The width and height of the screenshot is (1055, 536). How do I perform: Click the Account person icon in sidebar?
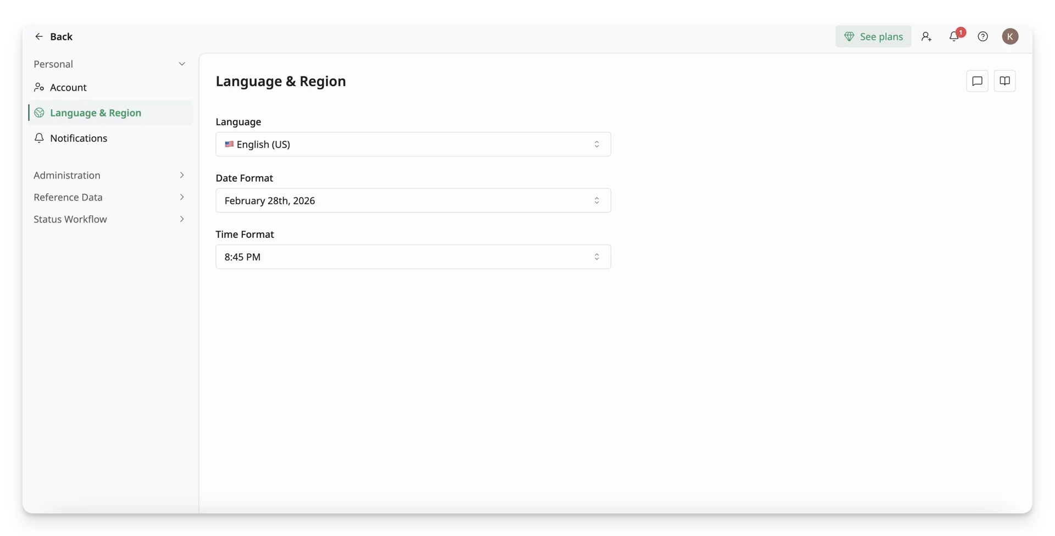pos(39,87)
